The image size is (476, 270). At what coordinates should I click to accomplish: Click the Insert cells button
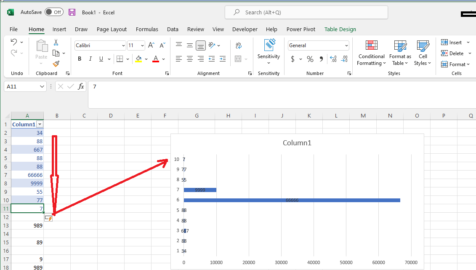tap(452, 43)
